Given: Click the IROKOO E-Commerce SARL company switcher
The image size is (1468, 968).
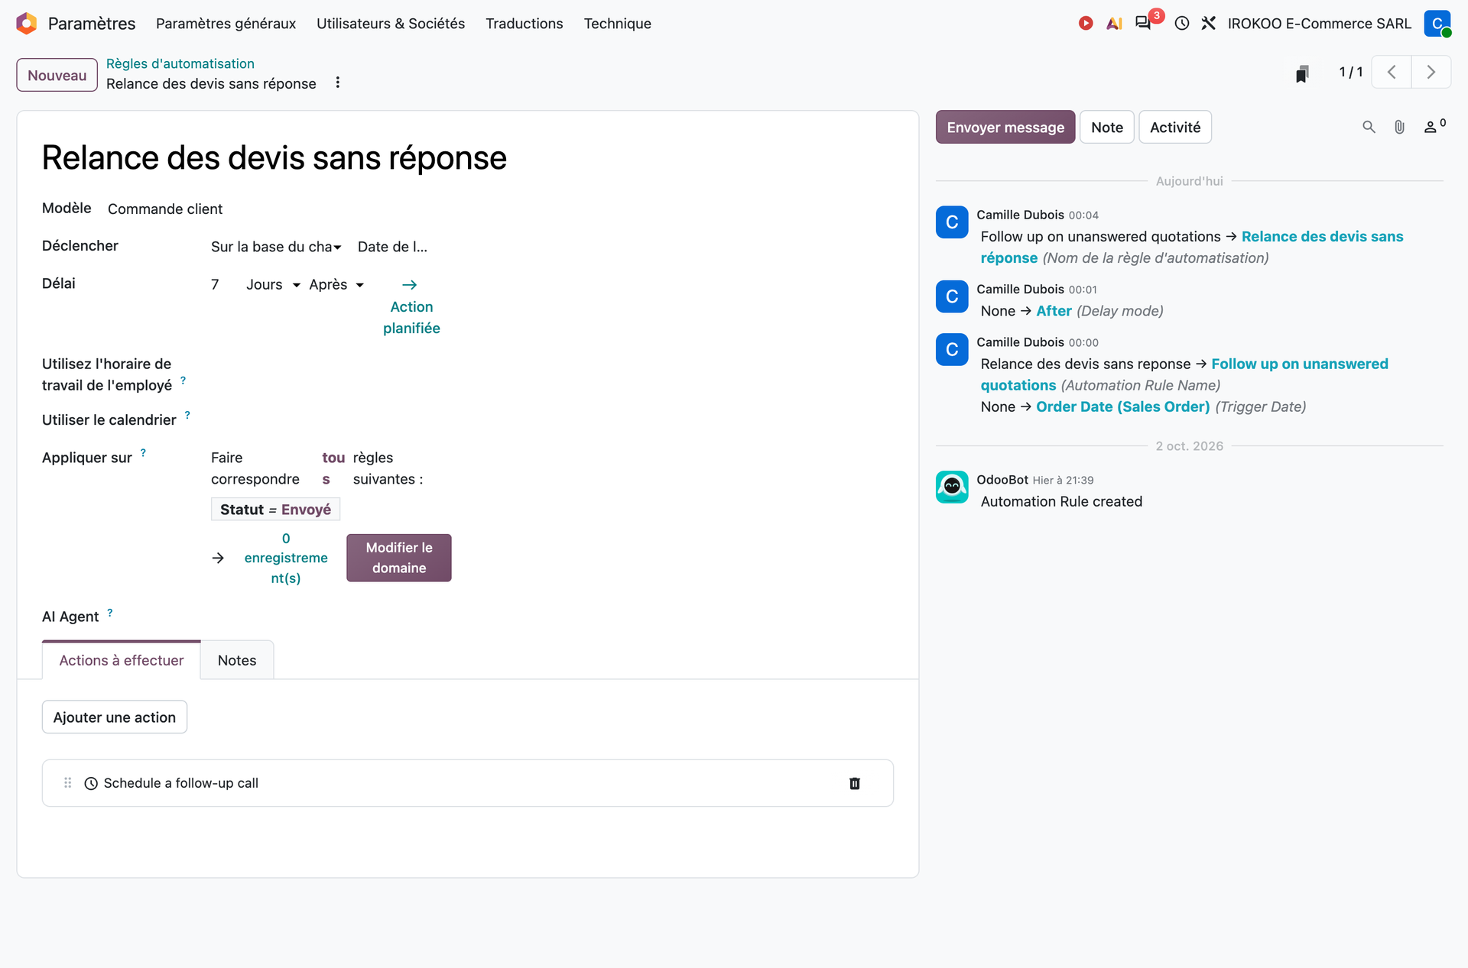Looking at the screenshot, I should click(x=1320, y=24).
